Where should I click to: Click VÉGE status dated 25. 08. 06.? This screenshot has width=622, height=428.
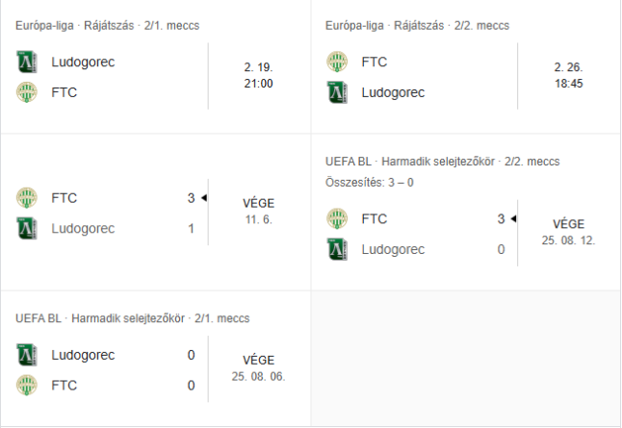tap(258, 361)
